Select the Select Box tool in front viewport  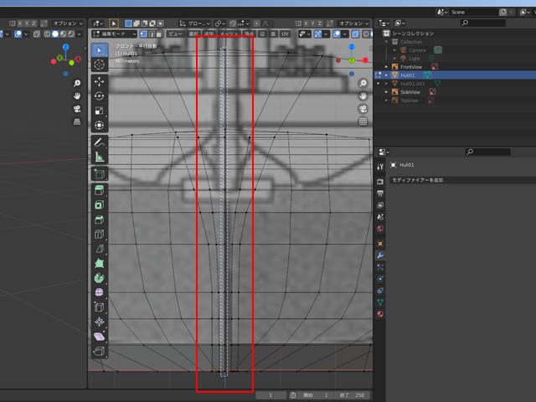100,50
